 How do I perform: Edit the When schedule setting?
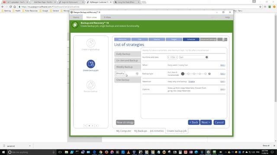pyautogui.click(x=222, y=65)
